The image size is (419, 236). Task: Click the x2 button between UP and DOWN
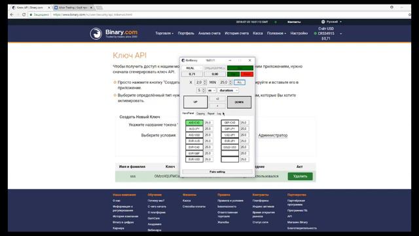217,99
